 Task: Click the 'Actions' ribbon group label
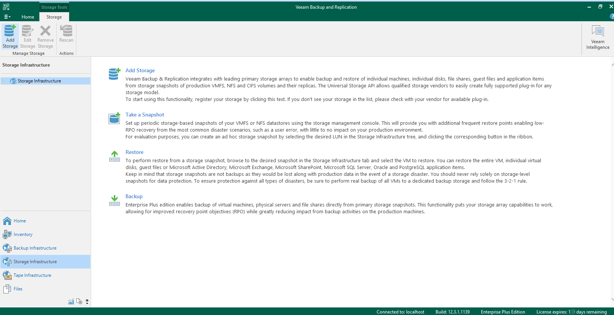point(67,53)
